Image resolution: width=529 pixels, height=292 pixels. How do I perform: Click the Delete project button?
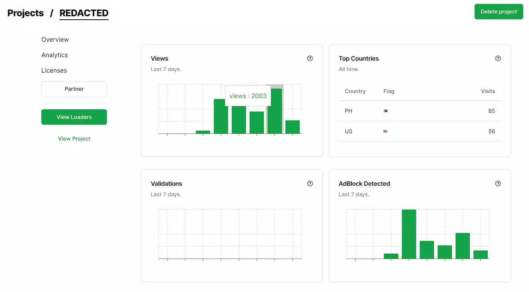point(498,12)
